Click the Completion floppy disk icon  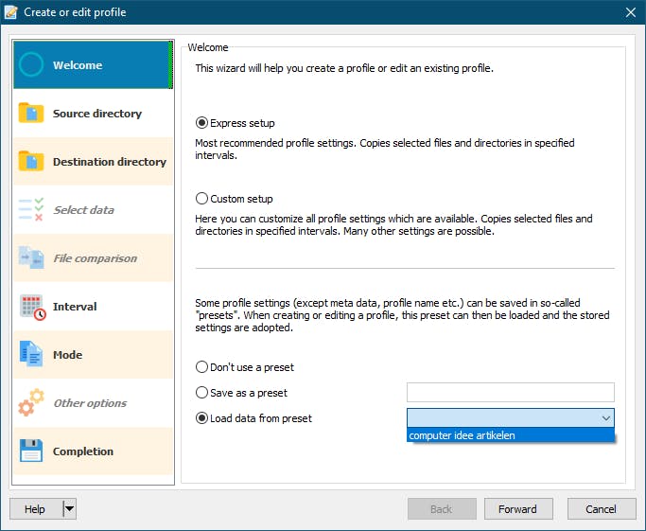click(31, 451)
